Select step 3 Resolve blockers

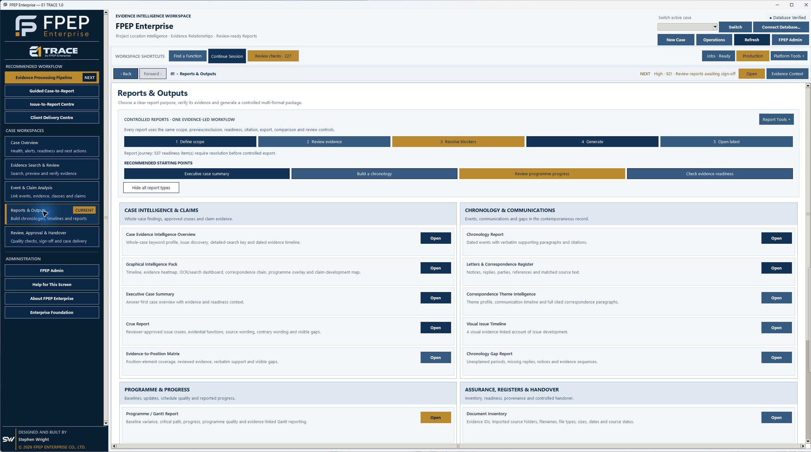[x=458, y=142]
